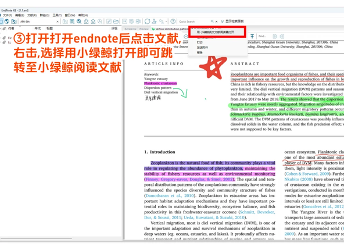344x250 pixels.
Task: Open the 文献(R) menu
Action: click(x=32, y=15)
